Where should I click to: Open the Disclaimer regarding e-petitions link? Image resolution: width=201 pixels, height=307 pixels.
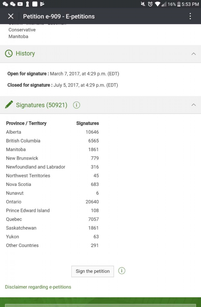(38, 287)
